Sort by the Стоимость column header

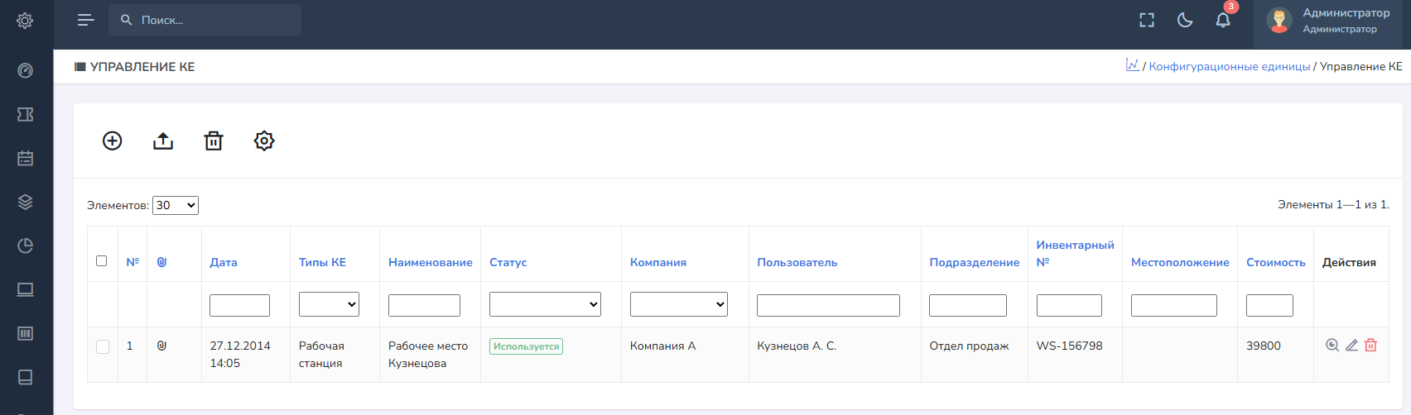coord(1275,262)
